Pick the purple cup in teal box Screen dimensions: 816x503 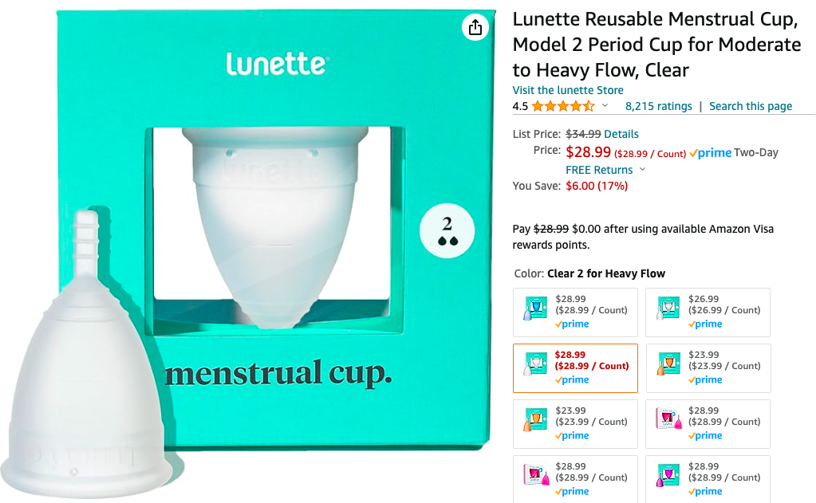pos(708,480)
